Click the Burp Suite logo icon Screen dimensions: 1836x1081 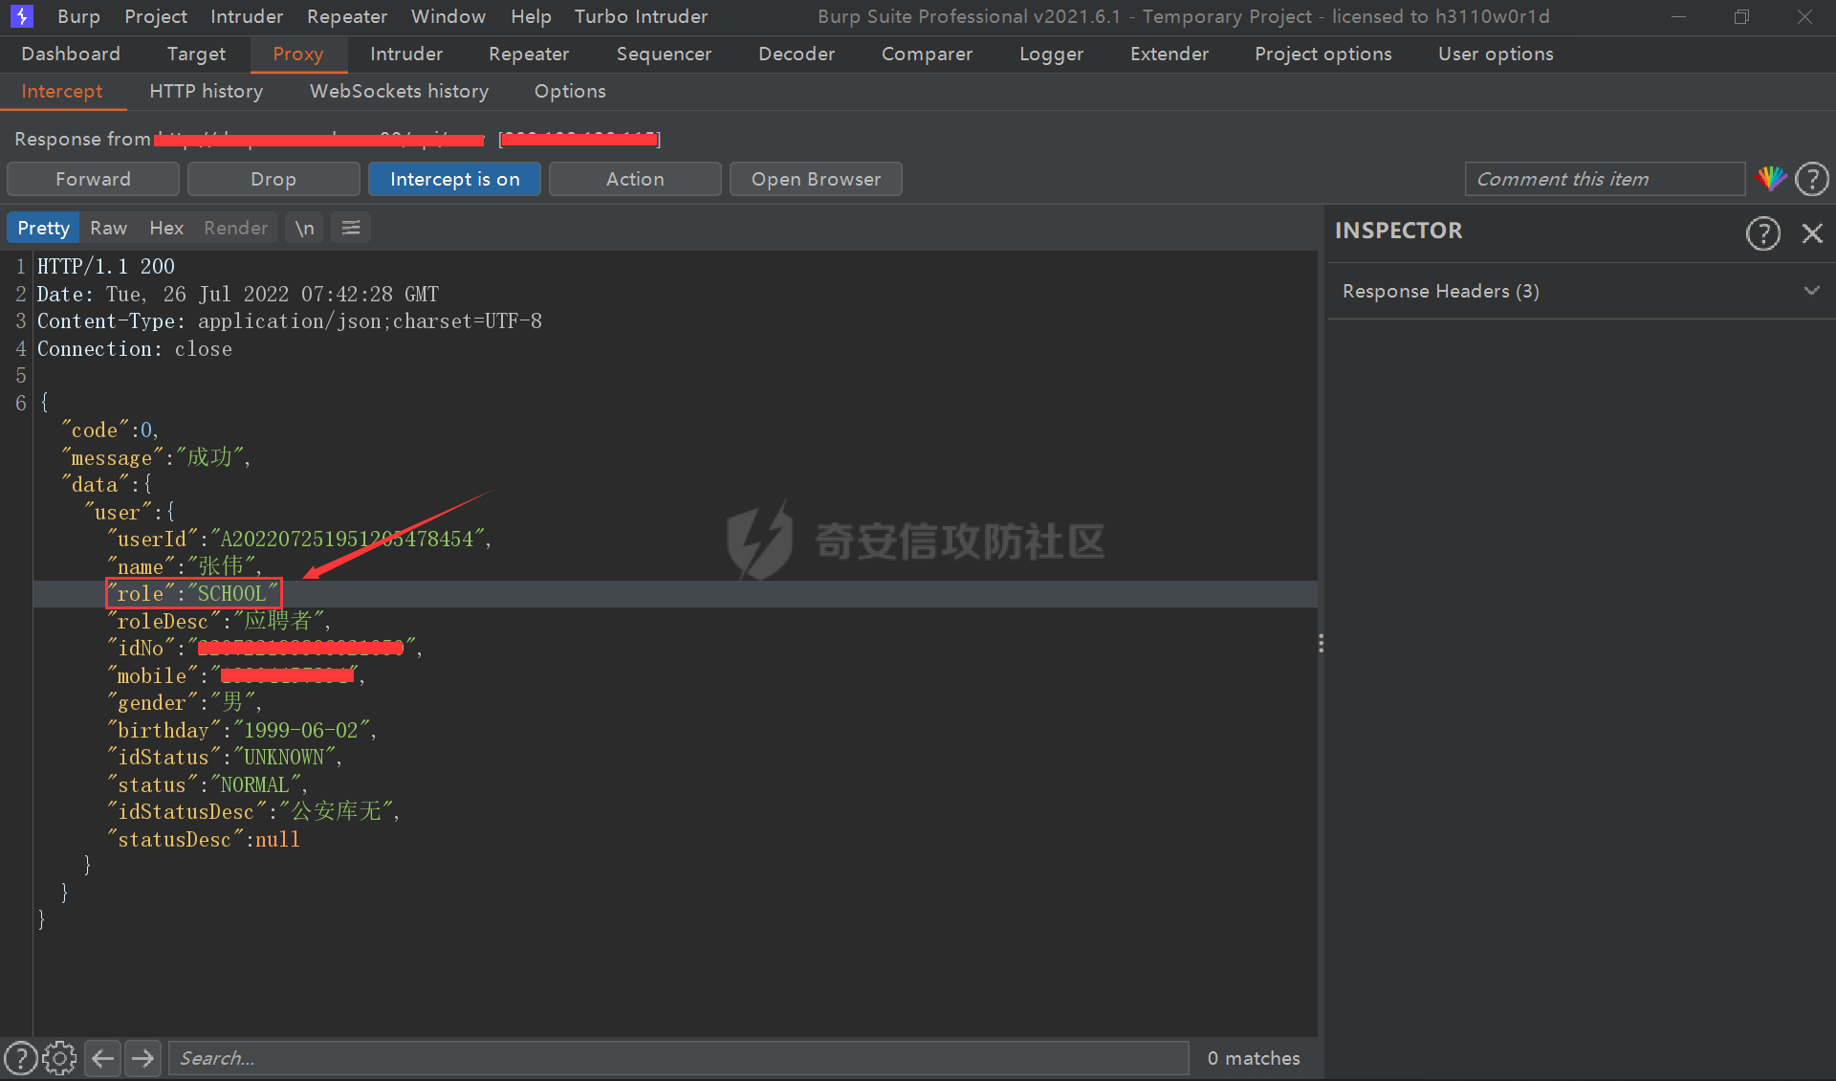pyautogui.click(x=21, y=16)
